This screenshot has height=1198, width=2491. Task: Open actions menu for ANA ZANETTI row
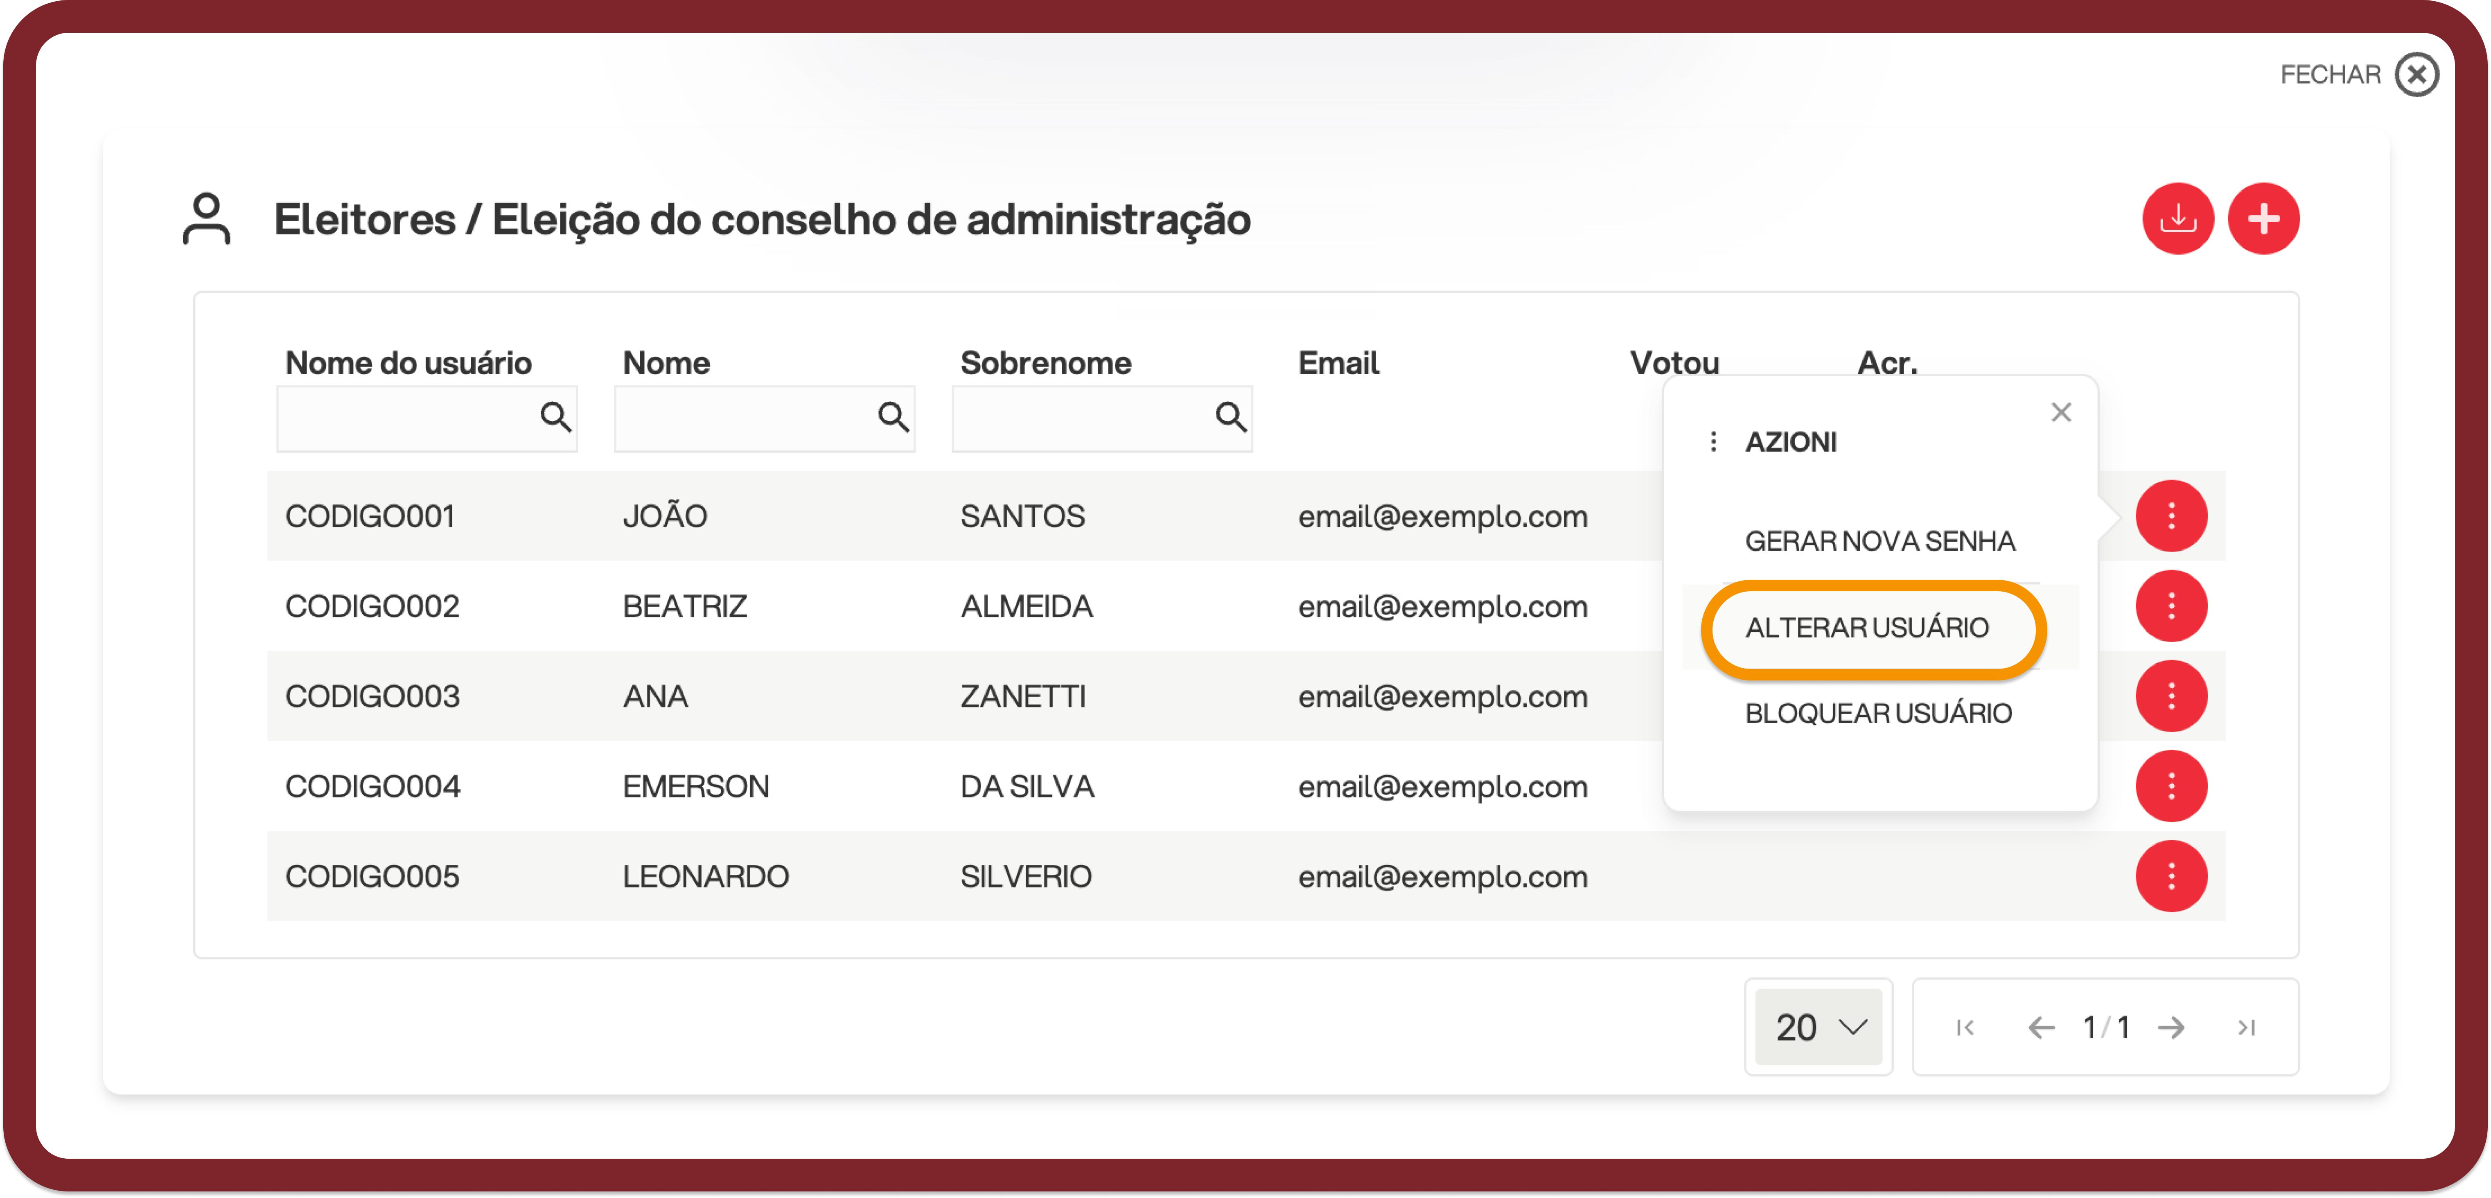pos(2171,696)
